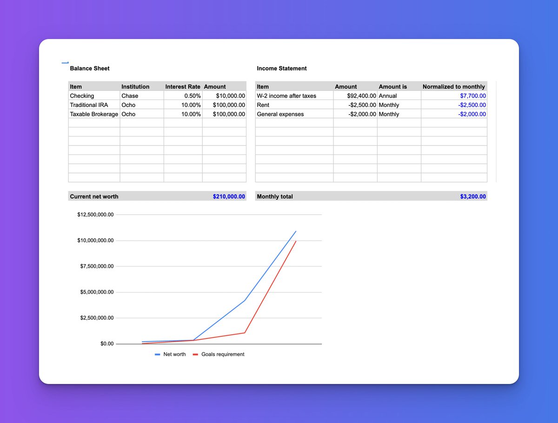This screenshot has height=423, width=558.
Task: Select the Annual frequency cell
Action: (399, 96)
